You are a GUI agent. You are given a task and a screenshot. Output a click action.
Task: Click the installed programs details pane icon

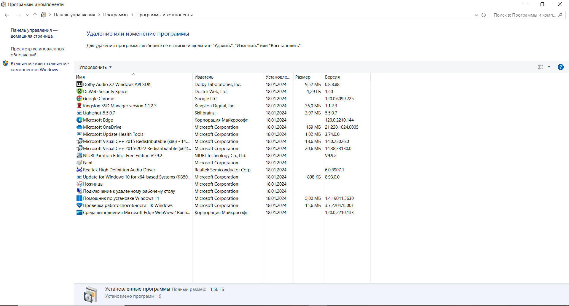tap(90, 294)
